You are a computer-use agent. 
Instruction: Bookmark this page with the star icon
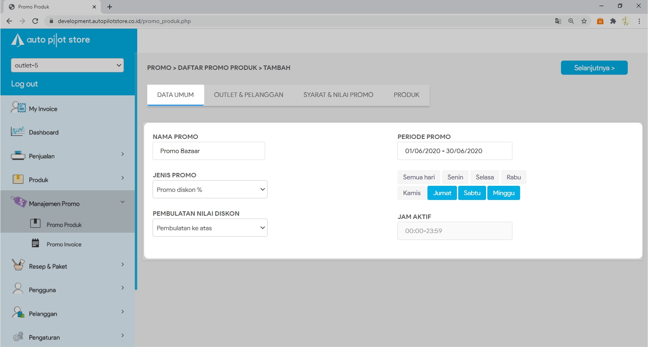pyautogui.click(x=584, y=21)
